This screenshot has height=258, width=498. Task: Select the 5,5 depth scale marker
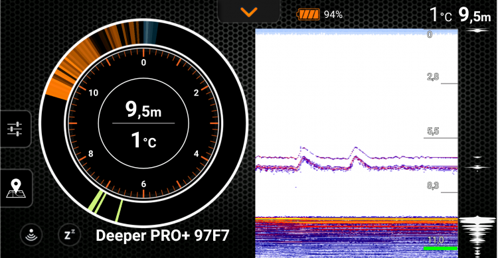433,131
